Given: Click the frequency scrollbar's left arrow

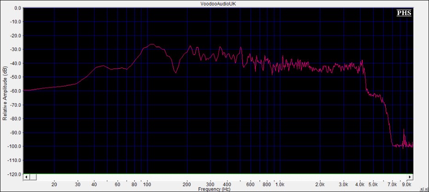Looking at the screenshot, I should pos(26,177).
